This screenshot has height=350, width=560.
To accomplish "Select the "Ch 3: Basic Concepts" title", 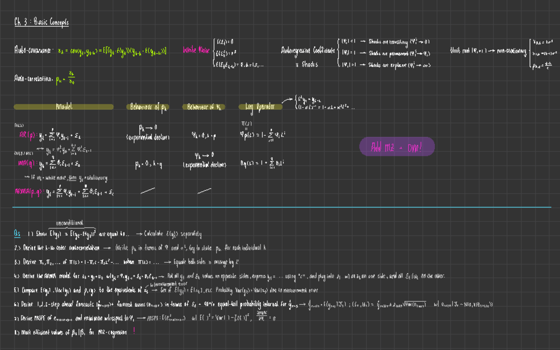I will (x=41, y=21).
